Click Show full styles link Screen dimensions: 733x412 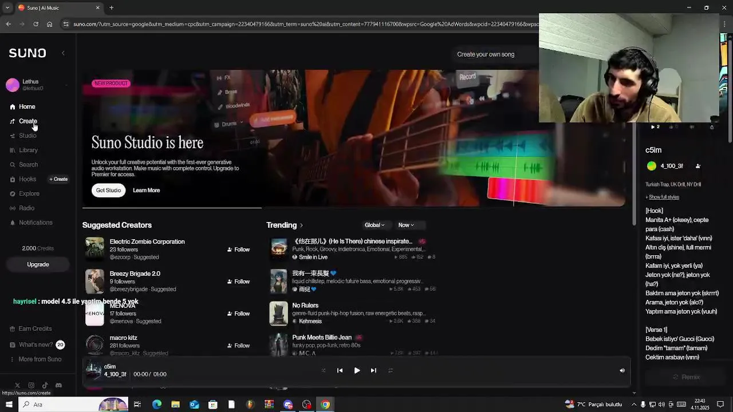[664, 197]
